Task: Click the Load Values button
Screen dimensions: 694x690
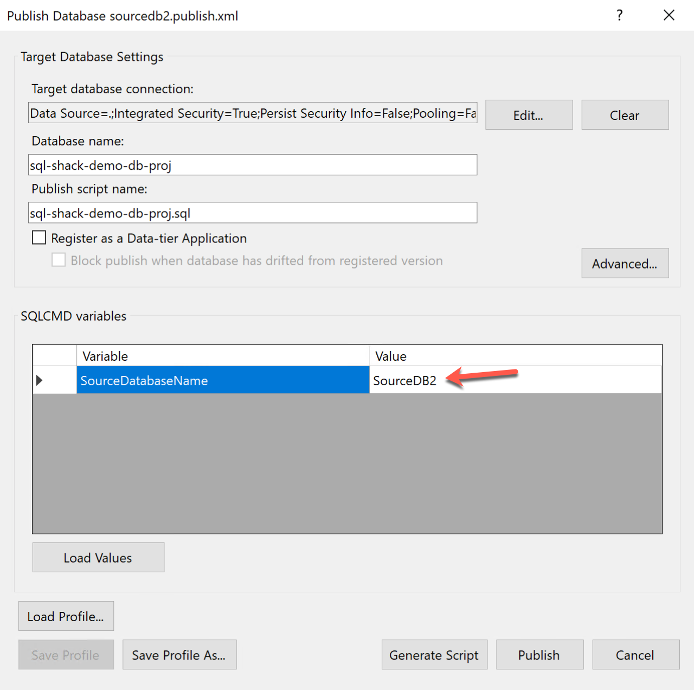Action: point(98,558)
